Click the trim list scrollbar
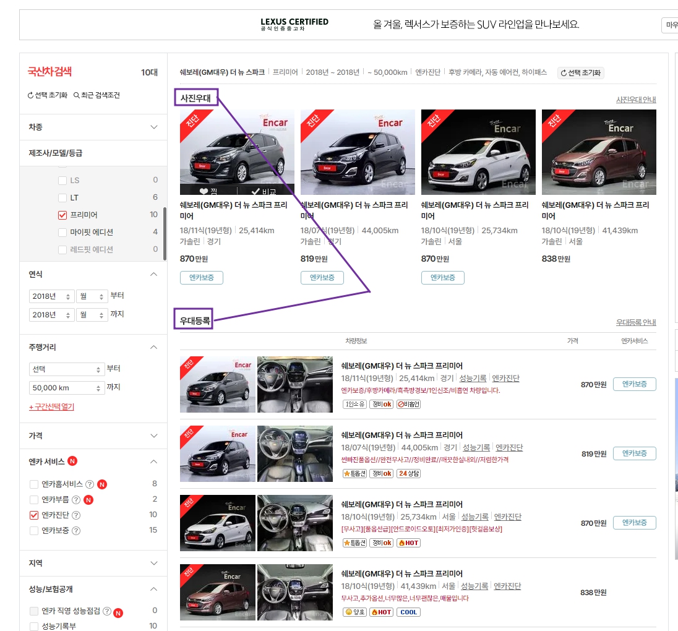The image size is (678, 631). click(165, 234)
